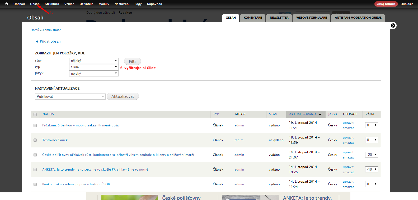
Task: Switch to the Newsletter tab
Action: (x=279, y=18)
